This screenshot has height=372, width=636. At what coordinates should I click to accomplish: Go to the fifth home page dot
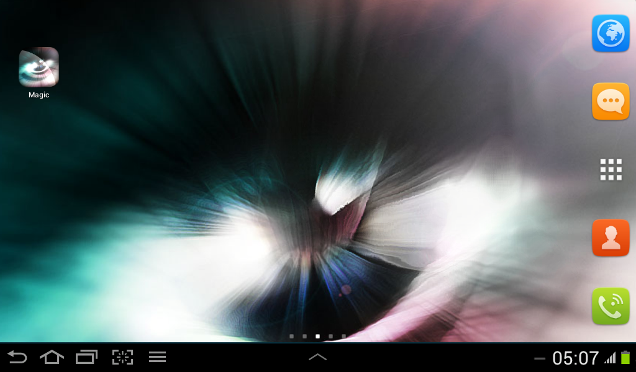point(343,337)
